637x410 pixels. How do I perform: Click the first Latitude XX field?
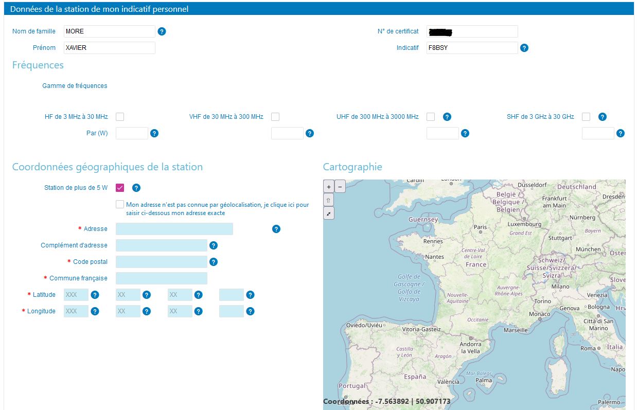[x=128, y=295]
